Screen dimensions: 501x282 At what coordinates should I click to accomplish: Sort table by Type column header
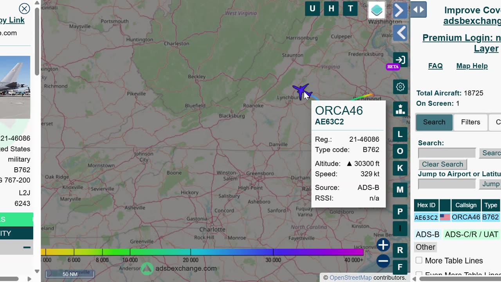pyautogui.click(x=491, y=205)
